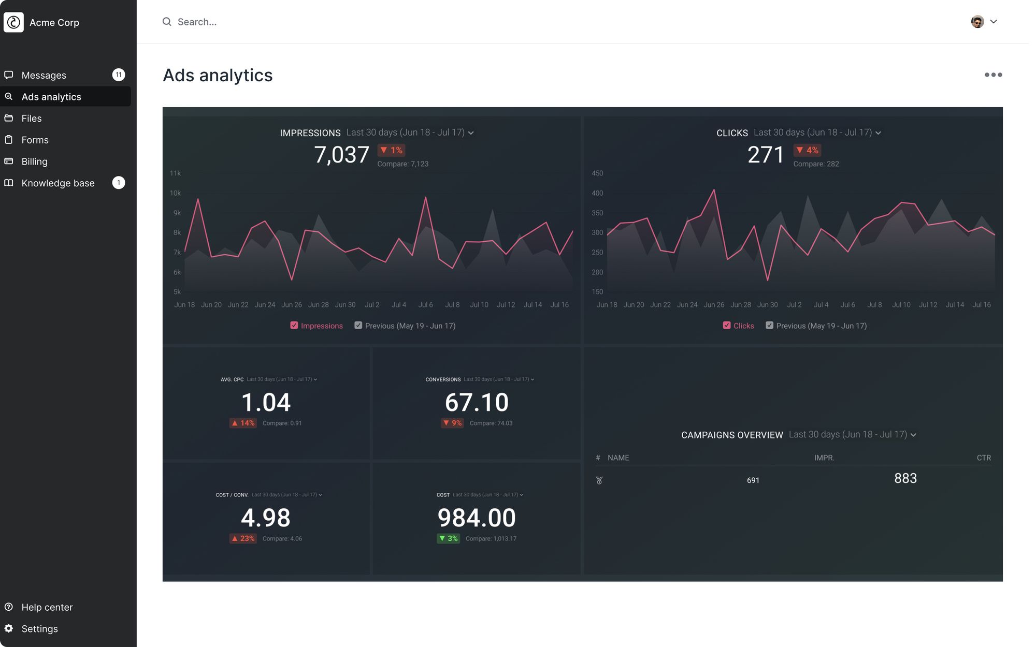Click the Billing sidebar icon

tap(10, 161)
